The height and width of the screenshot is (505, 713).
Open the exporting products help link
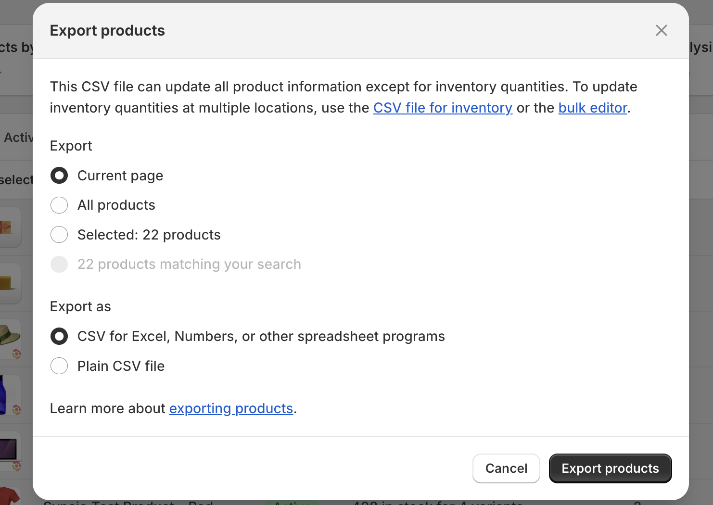tap(231, 408)
